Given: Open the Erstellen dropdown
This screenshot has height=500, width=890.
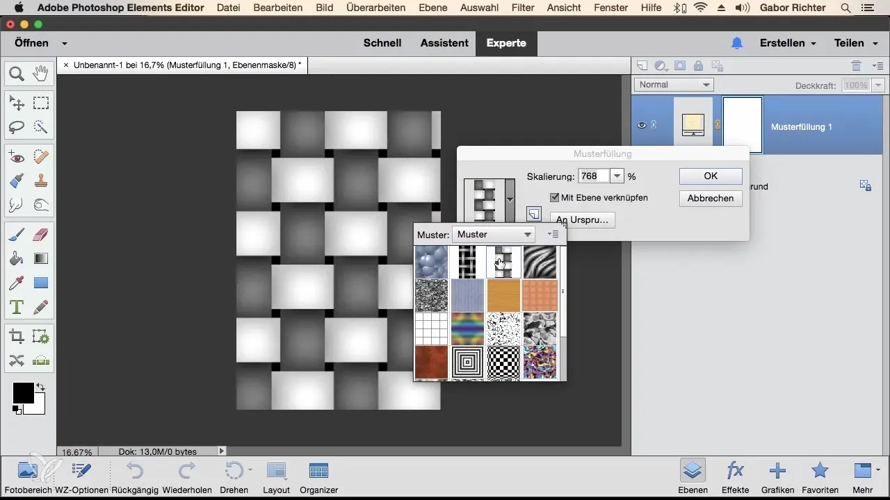Looking at the screenshot, I should (788, 43).
